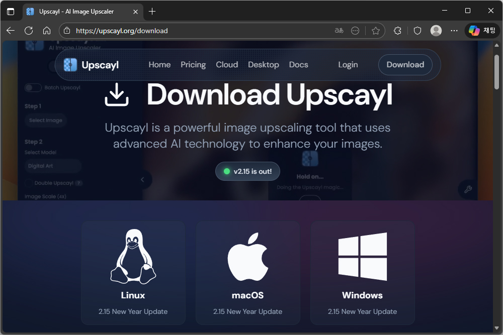This screenshot has height=335, width=503.
Task: Click the left chevron collapse button in preview
Action: pos(142,180)
